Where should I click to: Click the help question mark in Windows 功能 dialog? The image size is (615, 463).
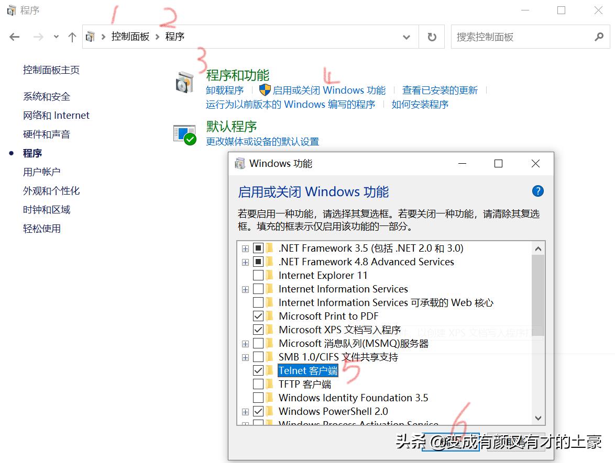click(x=537, y=191)
